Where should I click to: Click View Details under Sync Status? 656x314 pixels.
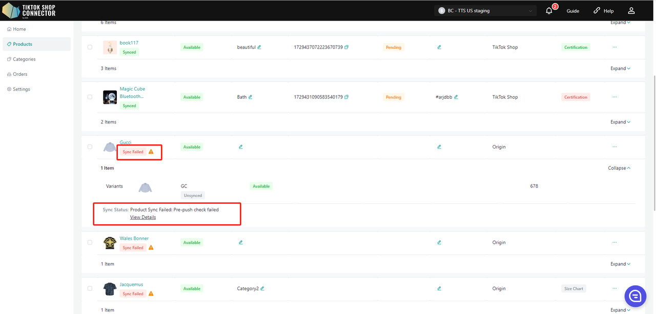click(143, 217)
